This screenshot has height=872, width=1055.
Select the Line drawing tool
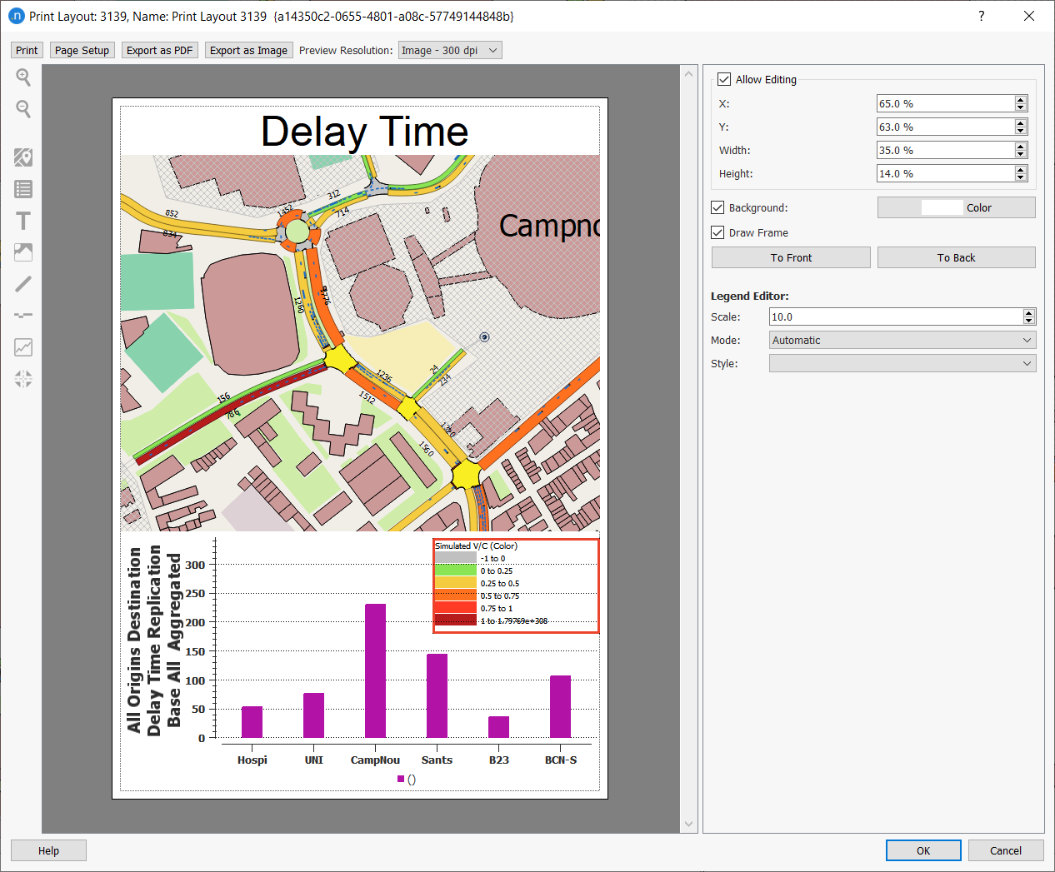tap(22, 282)
